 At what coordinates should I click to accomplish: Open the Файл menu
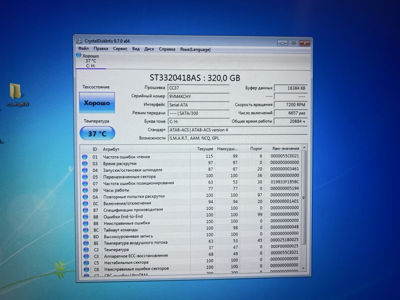tap(83, 48)
